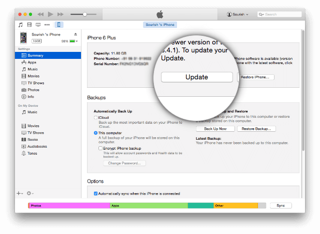Image resolution: width=320 pixels, height=234 pixels.
Task: Select This computer backup radio button
Action: [95, 133]
